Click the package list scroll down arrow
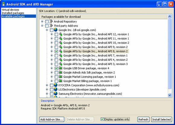Image resolution: width=175 pixels, height=125 pixels. 170,95
